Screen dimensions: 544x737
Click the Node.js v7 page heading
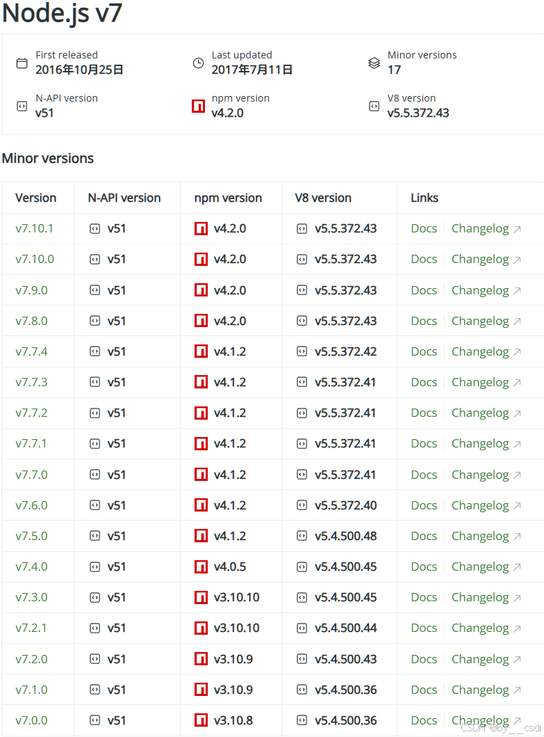tap(62, 13)
